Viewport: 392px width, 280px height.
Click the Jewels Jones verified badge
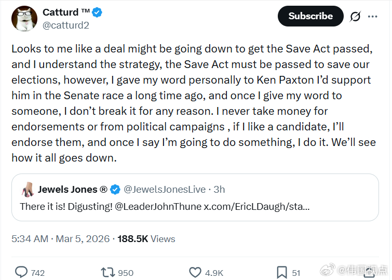115,190
